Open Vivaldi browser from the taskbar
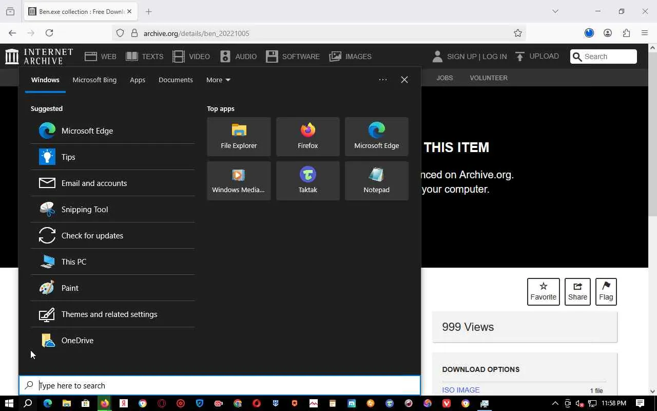657x411 pixels. coord(447,403)
